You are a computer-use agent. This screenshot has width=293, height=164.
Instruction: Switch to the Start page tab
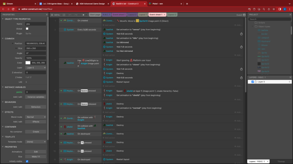(x=95, y=15)
